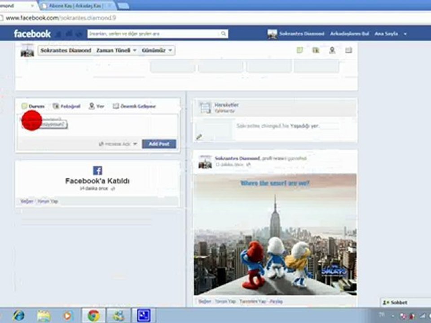Screen dimensions: 431x323
Task: Click Yorum Yap under the Smurfs photo
Action: (x=225, y=301)
